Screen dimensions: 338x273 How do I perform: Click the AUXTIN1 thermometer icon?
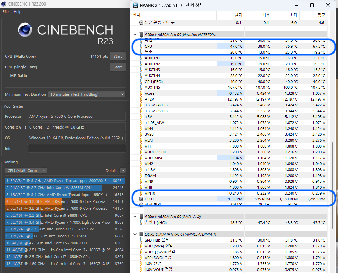pos(141,58)
